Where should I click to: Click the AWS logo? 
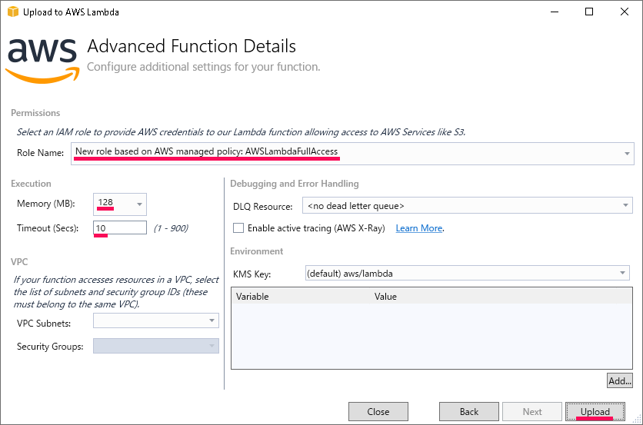click(x=42, y=61)
